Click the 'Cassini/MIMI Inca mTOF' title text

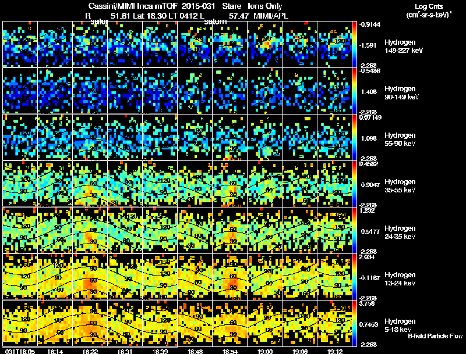click(x=133, y=6)
